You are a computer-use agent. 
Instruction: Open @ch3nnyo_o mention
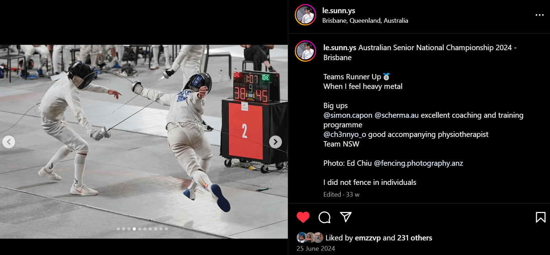(x=345, y=134)
